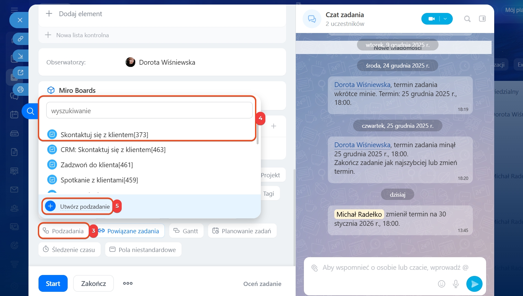The width and height of the screenshot is (523, 296).
Task: Click the plus icon beside Nowa lista kontrolna
Action: pyautogui.click(x=48, y=35)
